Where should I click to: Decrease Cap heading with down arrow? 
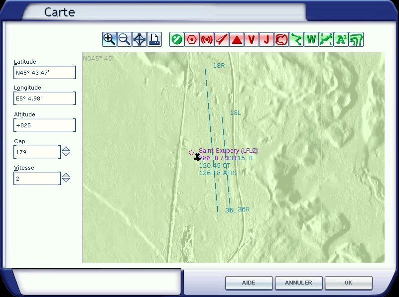click(x=66, y=154)
